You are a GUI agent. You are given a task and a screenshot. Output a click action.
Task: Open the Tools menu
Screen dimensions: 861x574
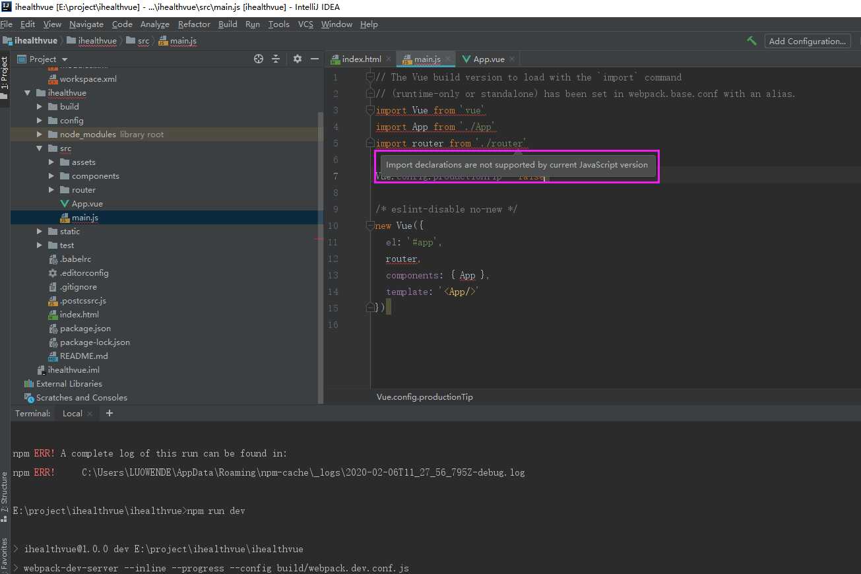click(x=278, y=24)
